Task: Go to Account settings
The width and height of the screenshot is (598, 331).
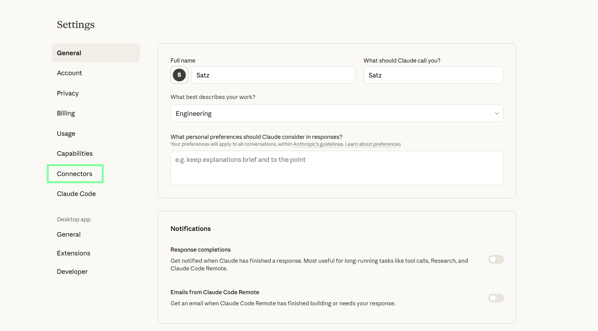Action: 69,73
